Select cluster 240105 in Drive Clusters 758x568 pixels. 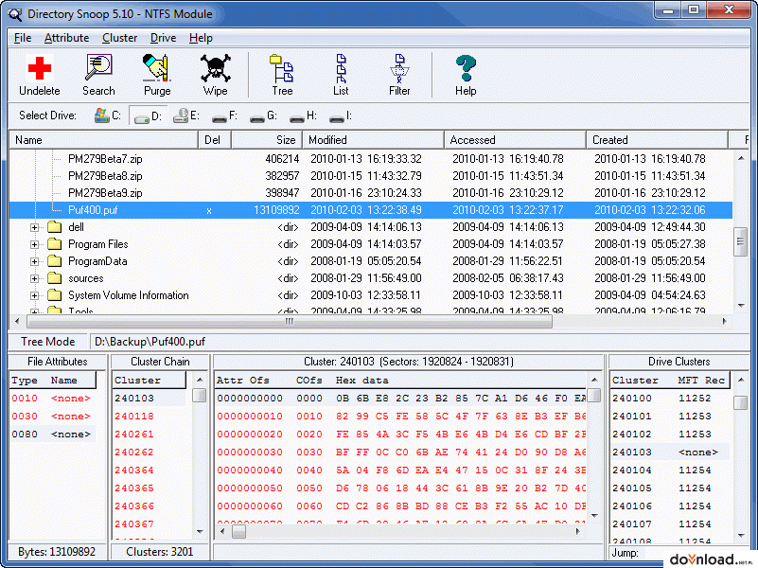pos(670,488)
